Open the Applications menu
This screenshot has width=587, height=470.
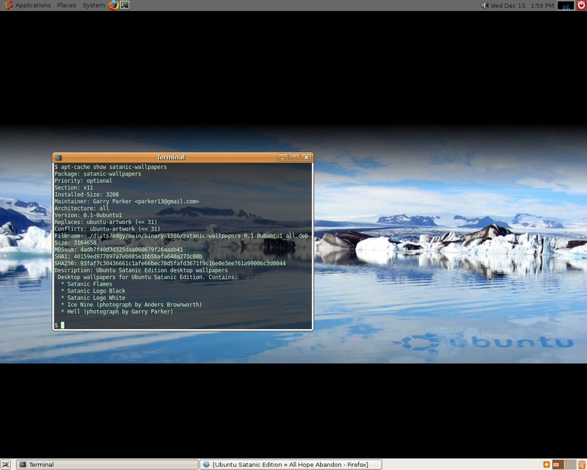32,5
